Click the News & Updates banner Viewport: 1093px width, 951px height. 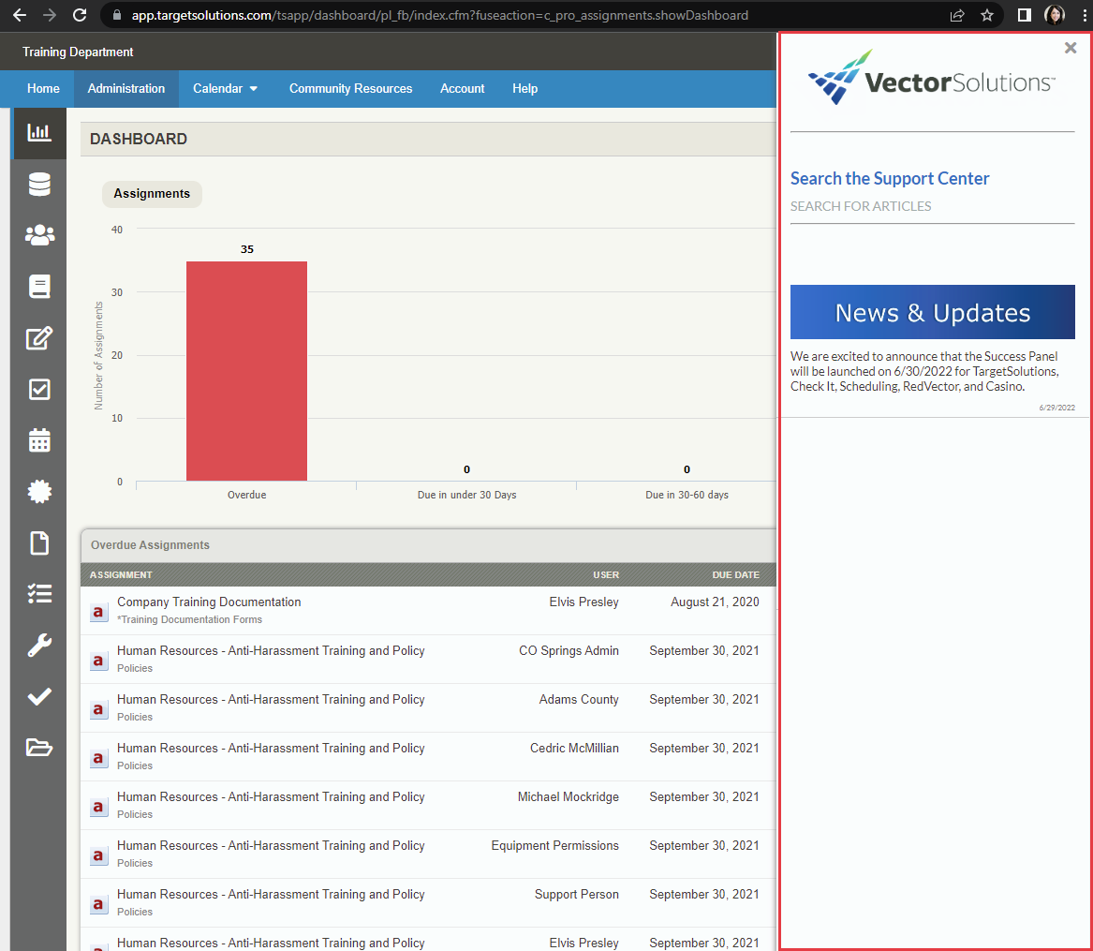932,312
